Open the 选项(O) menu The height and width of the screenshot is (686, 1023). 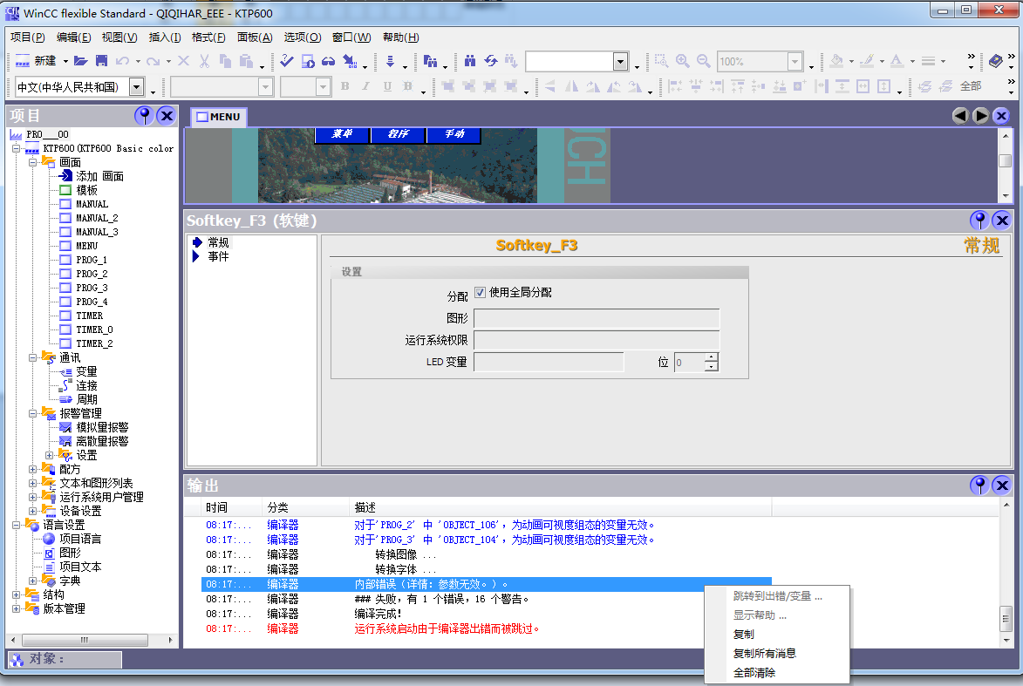coord(303,37)
